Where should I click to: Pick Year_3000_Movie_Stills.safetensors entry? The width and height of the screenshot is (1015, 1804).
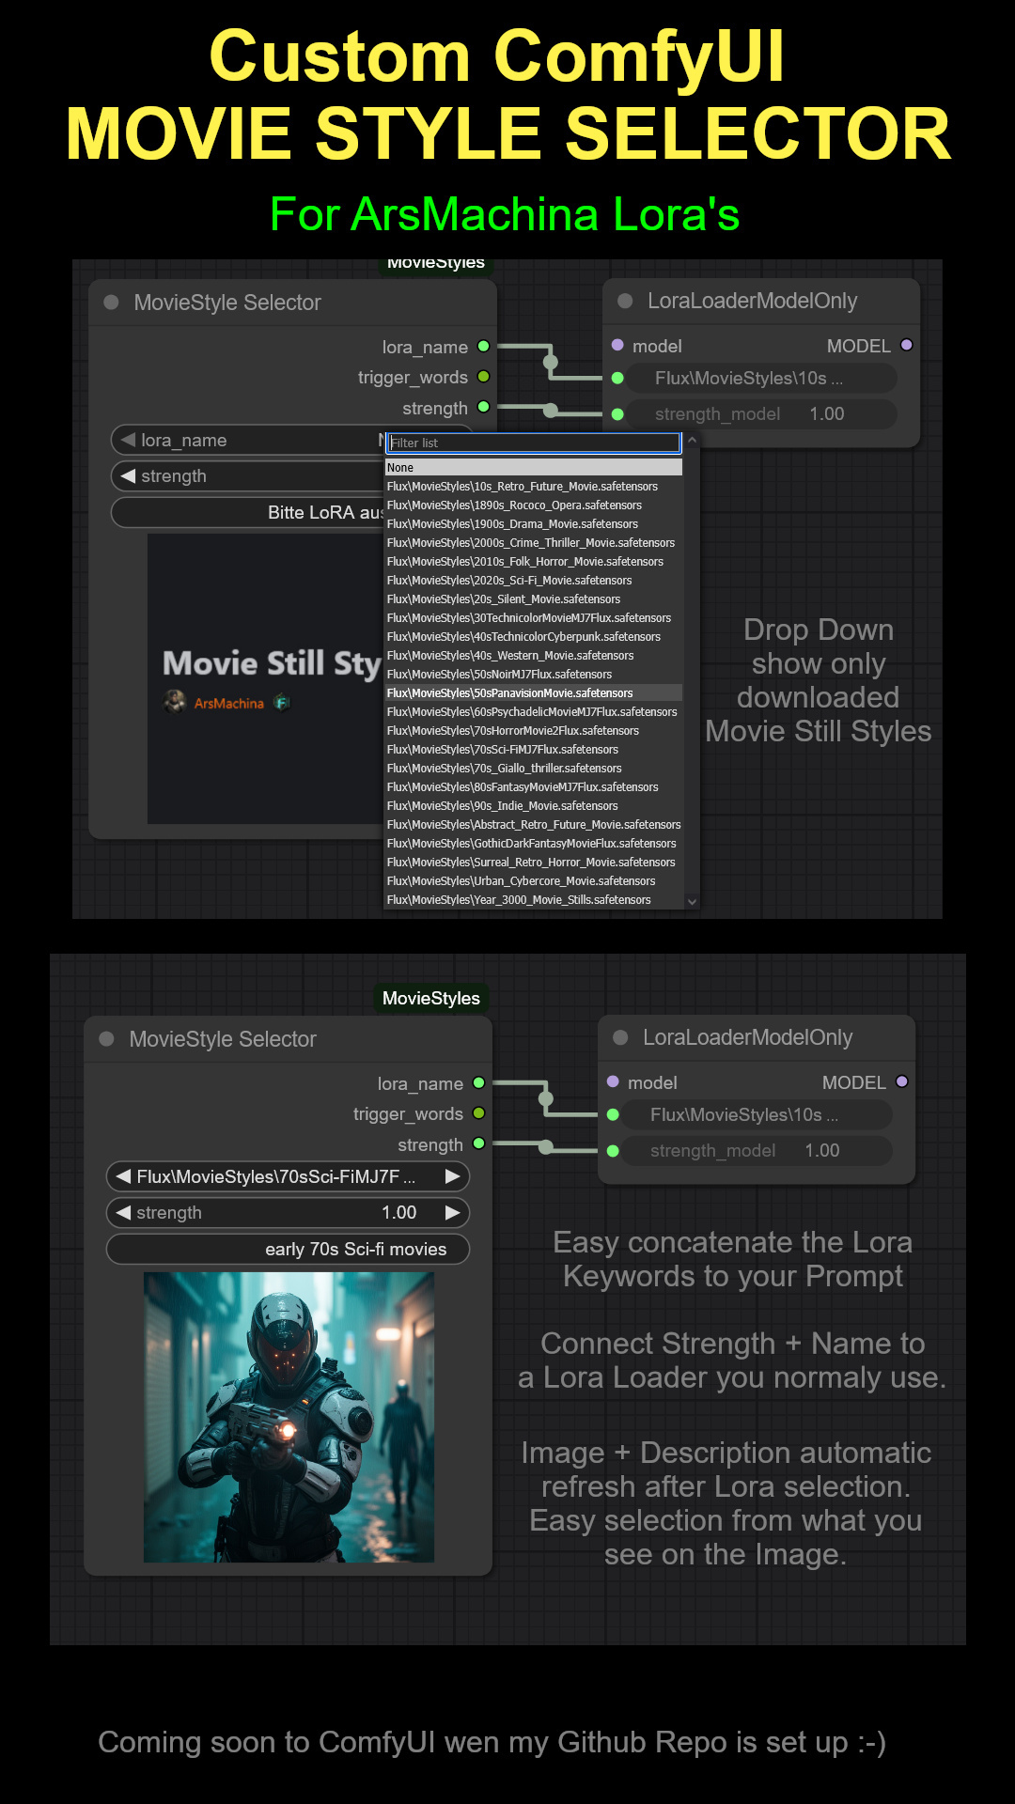click(534, 899)
